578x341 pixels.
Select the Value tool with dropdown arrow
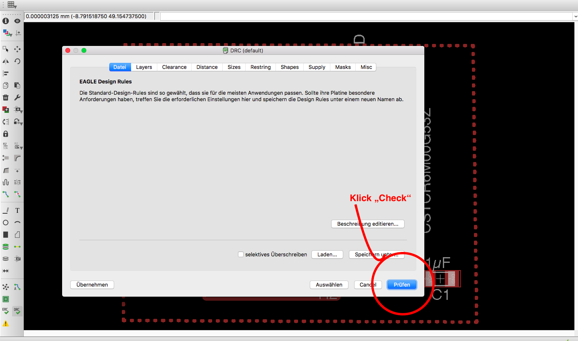pyautogui.click(x=18, y=146)
